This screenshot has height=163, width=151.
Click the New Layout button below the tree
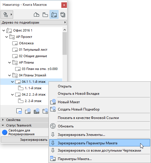tap(28, 111)
